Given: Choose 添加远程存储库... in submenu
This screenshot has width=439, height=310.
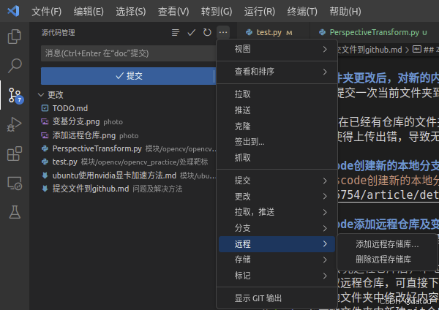Looking at the screenshot, I should (x=387, y=244).
